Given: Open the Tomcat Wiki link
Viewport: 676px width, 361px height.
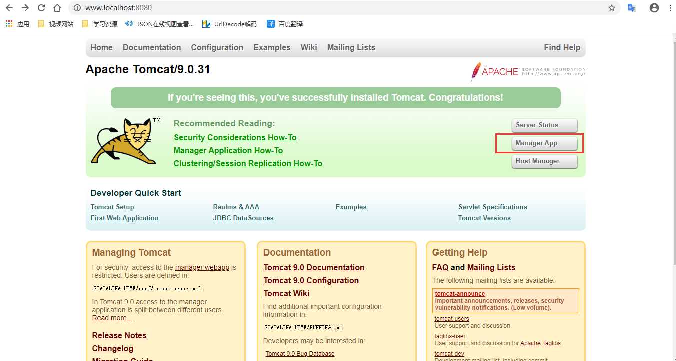Looking at the screenshot, I should [x=287, y=293].
